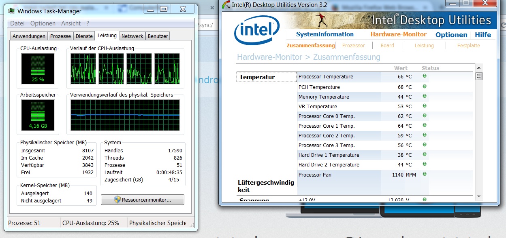
Task: Click the Handles value 17590
Action: point(175,150)
